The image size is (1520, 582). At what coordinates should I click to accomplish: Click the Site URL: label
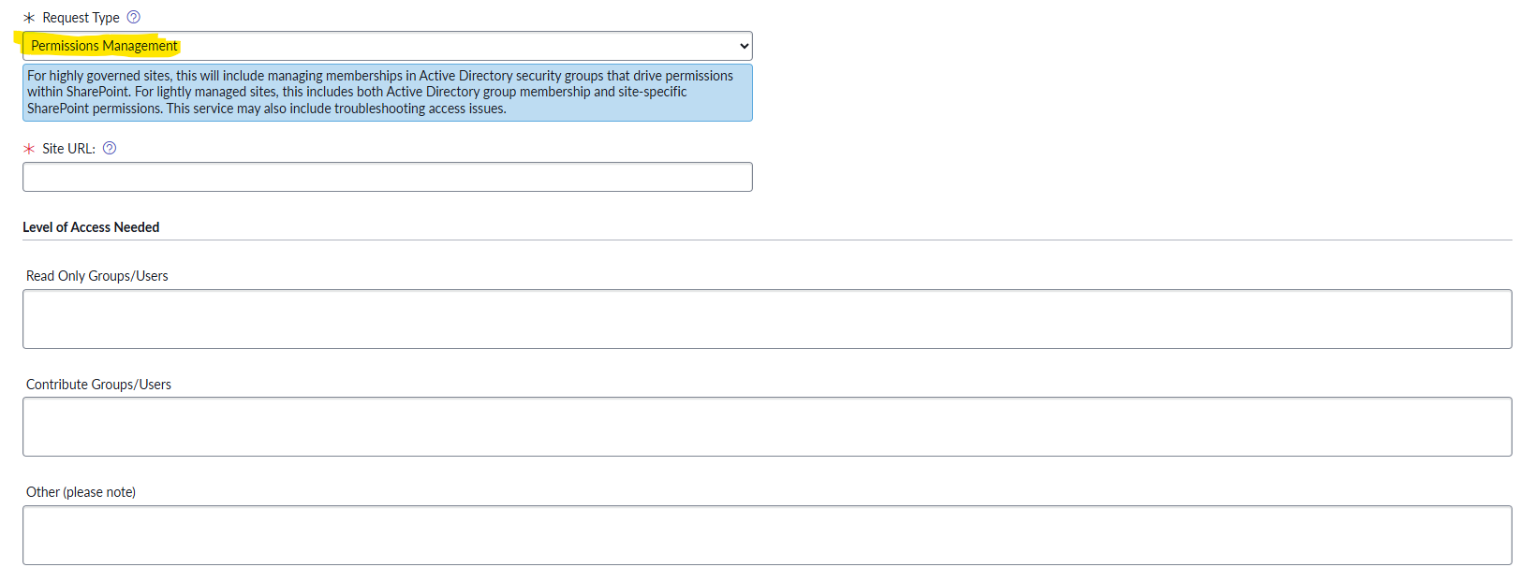(68, 149)
